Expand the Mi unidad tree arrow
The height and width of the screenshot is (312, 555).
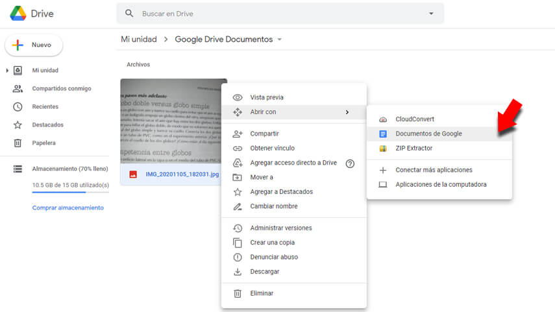point(7,70)
